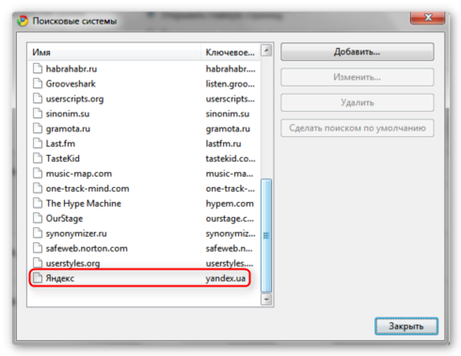Screen dimensions: 461x356
Task: Click the page icon next to music-map.com
Action: pos(38,173)
